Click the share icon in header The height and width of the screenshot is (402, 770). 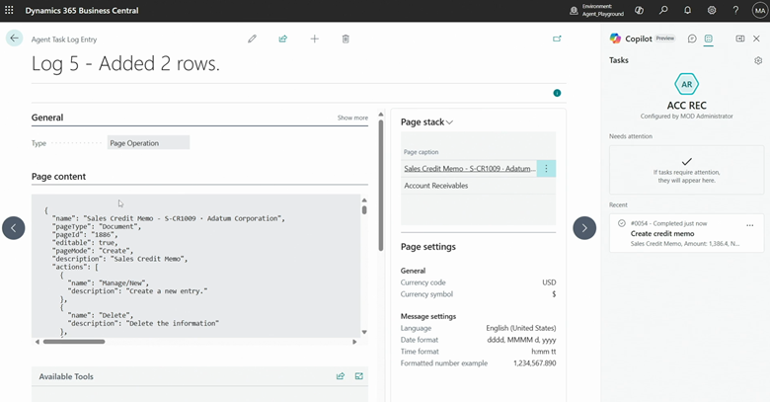tap(283, 39)
